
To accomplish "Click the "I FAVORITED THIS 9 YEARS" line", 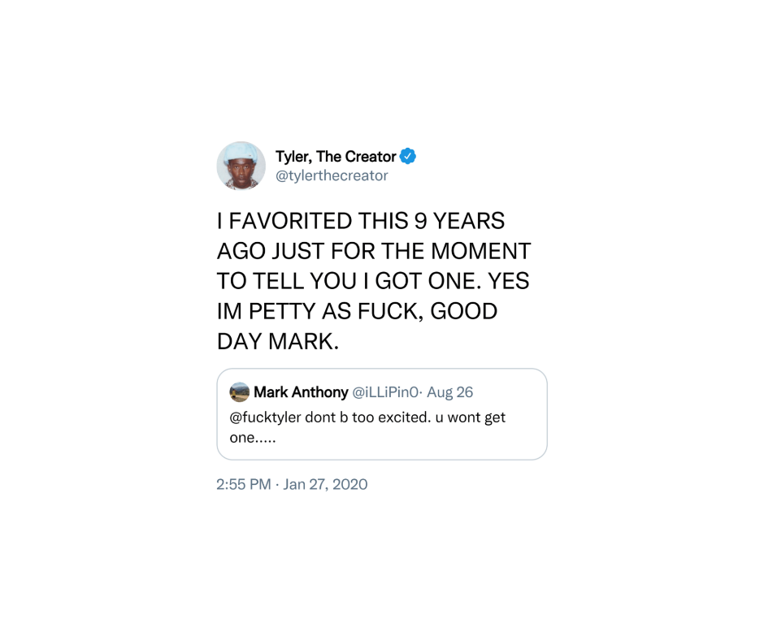I will 360,221.
